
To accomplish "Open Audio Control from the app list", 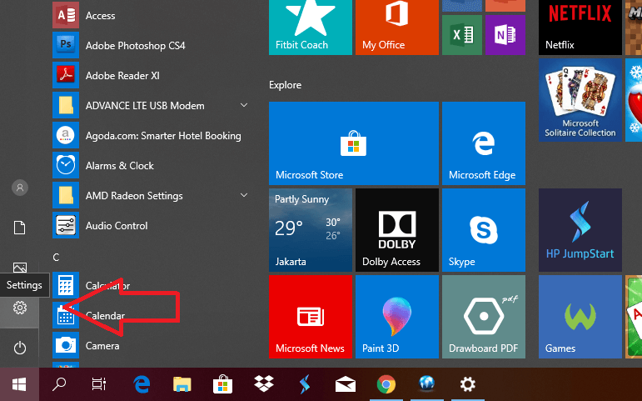I will click(116, 226).
